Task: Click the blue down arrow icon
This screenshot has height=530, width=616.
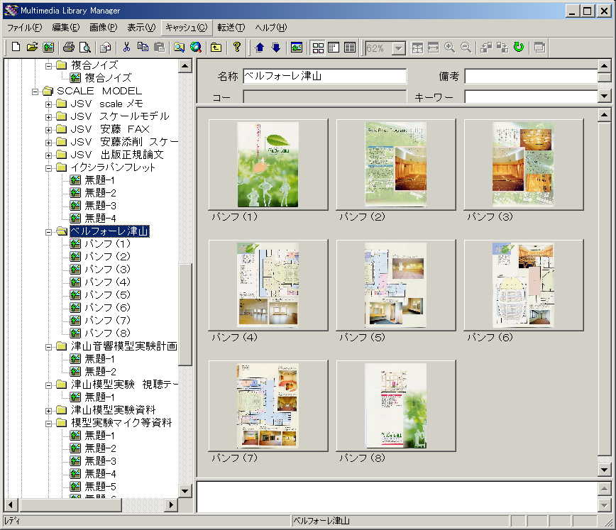Action: (x=276, y=48)
